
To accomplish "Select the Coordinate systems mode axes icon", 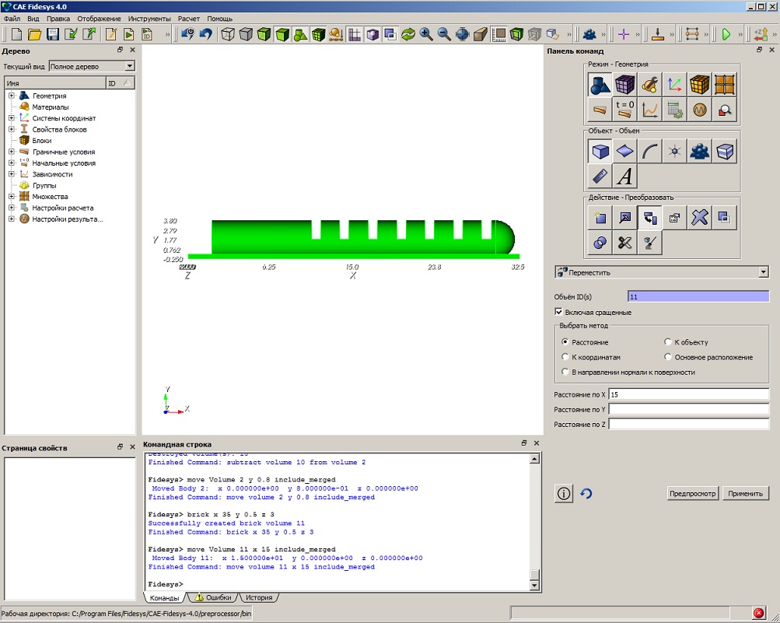I will 674,85.
